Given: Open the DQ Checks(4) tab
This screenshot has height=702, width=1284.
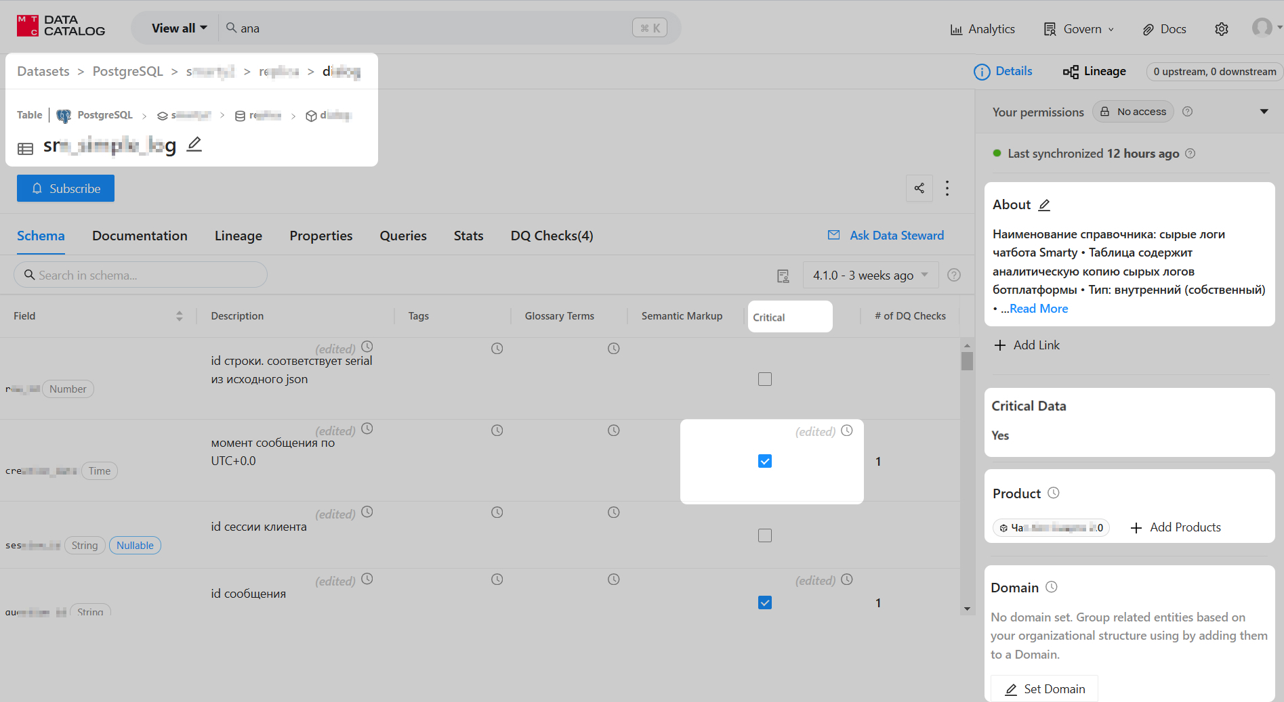Looking at the screenshot, I should pyautogui.click(x=552, y=236).
